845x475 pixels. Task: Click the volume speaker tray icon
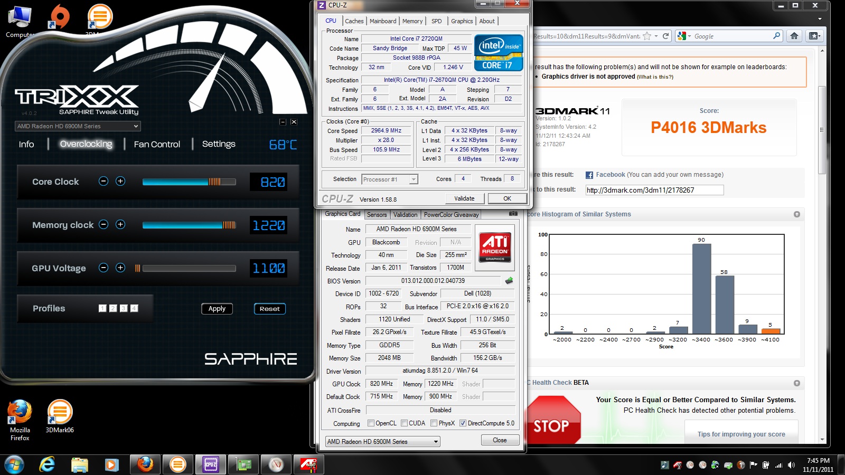[791, 465]
